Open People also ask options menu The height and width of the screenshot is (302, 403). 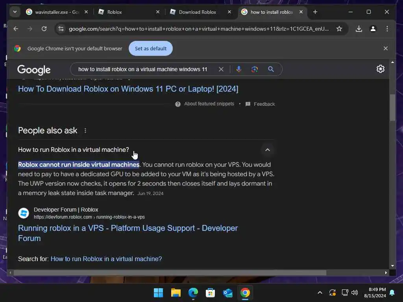[x=85, y=131]
